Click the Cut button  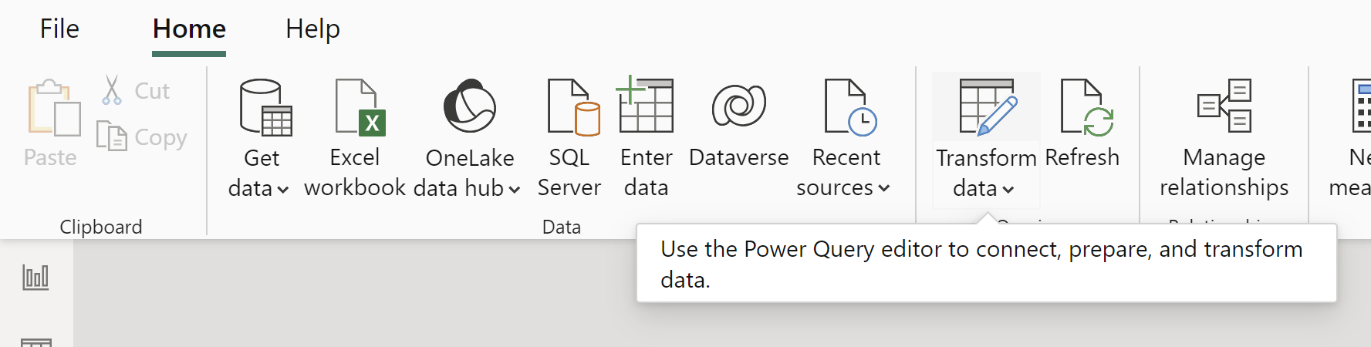(x=137, y=91)
